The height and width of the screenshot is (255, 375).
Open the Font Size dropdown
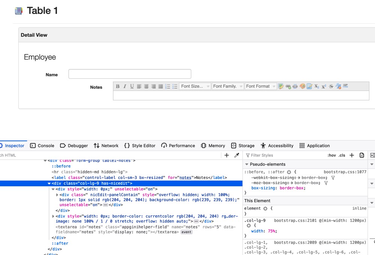[195, 86]
